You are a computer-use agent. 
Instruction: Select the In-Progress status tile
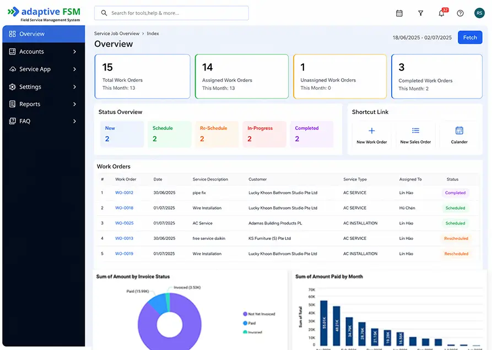click(264, 134)
